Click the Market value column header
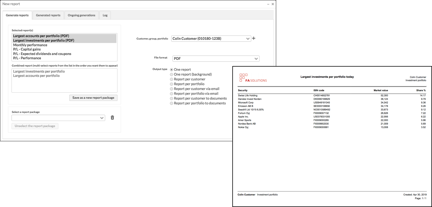 pyautogui.click(x=381, y=90)
